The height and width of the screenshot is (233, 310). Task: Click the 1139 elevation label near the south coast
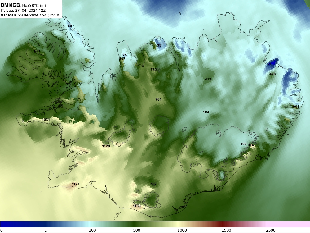(x=137, y=206)
